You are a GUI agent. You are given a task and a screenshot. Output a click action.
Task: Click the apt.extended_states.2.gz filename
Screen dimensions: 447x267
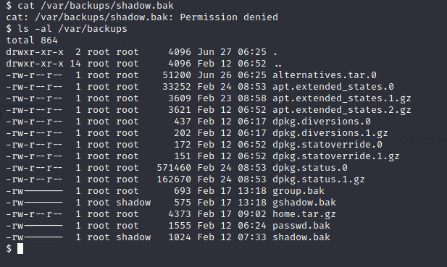(342, 110)
